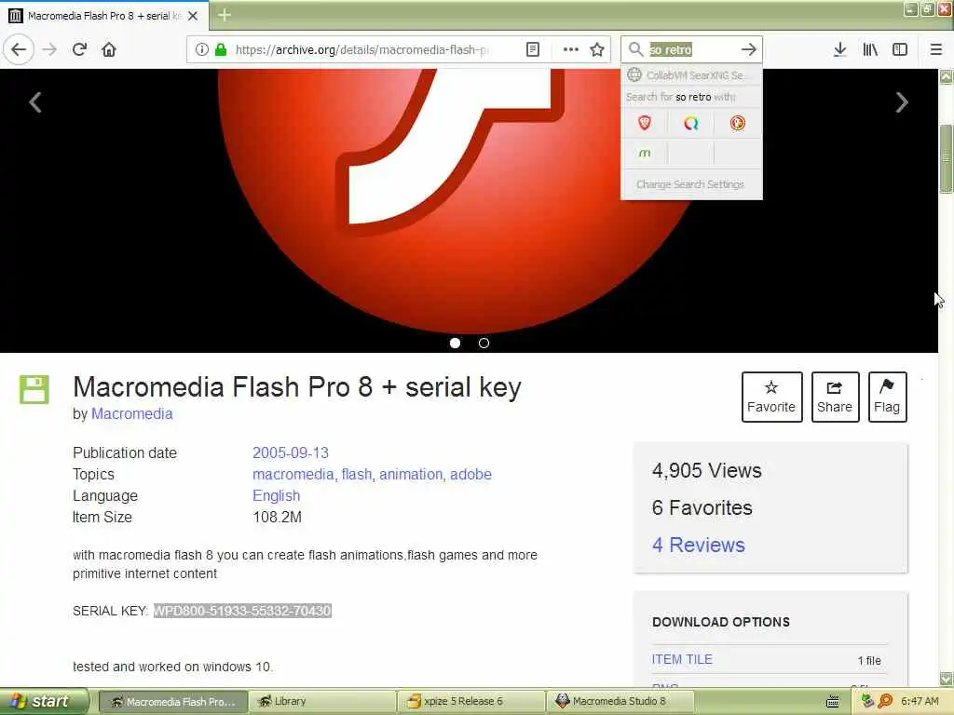The height and width of the screenshot is (715, 954).
Task: Open the 4 Reviews link
Action: pos(699,545)
